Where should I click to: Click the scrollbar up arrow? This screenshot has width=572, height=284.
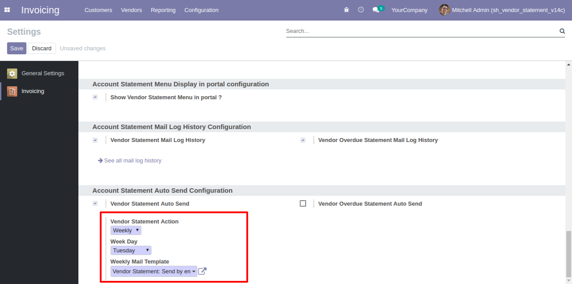tap(568, 65)
